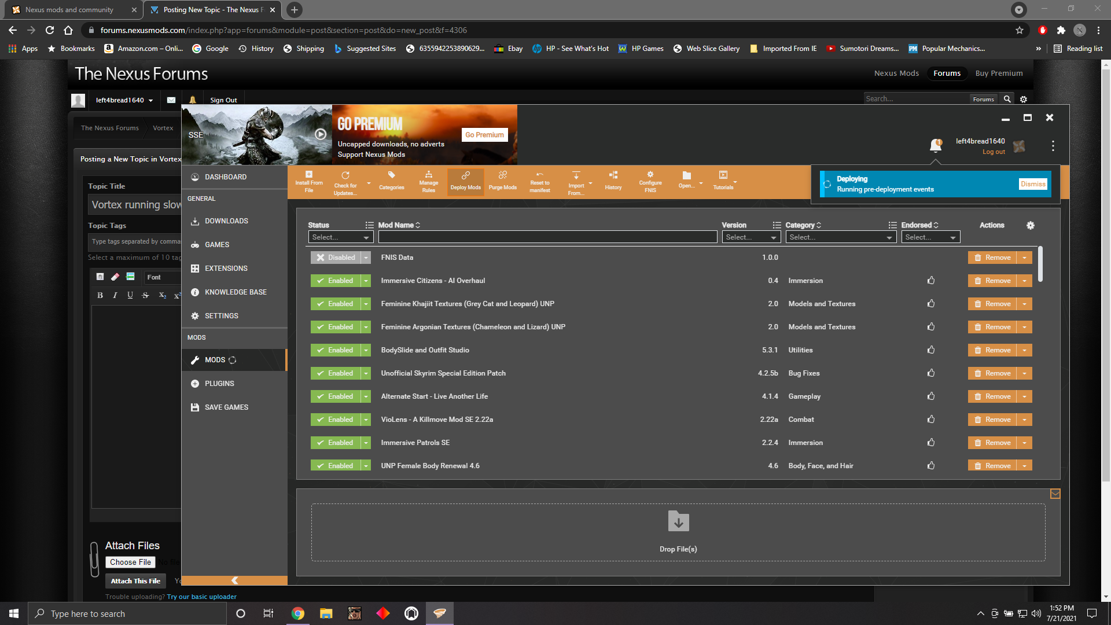Click Reset to manifest icon
The width and height of the screenshot is (1111, 625).
(540, 182)
